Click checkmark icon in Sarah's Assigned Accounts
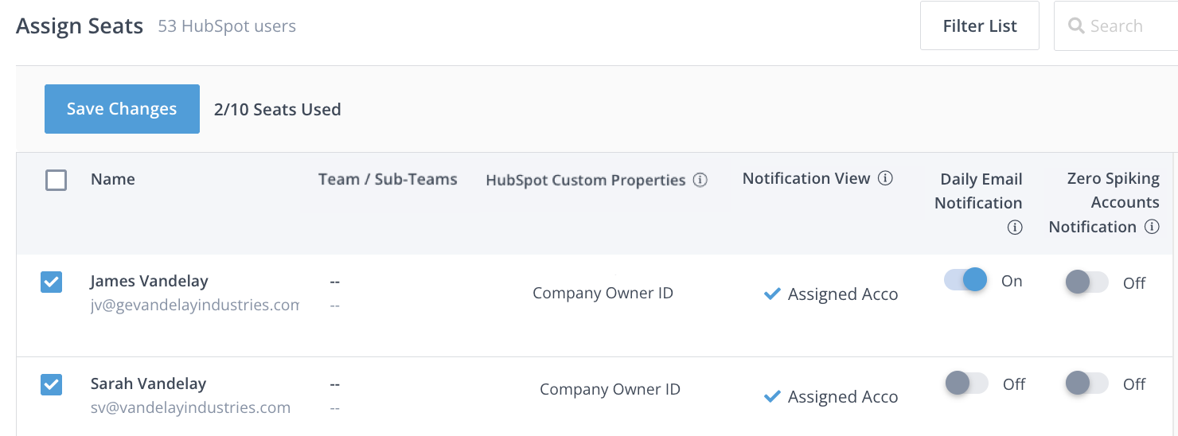Viewport: 1178px width, 436px height. 771,396
